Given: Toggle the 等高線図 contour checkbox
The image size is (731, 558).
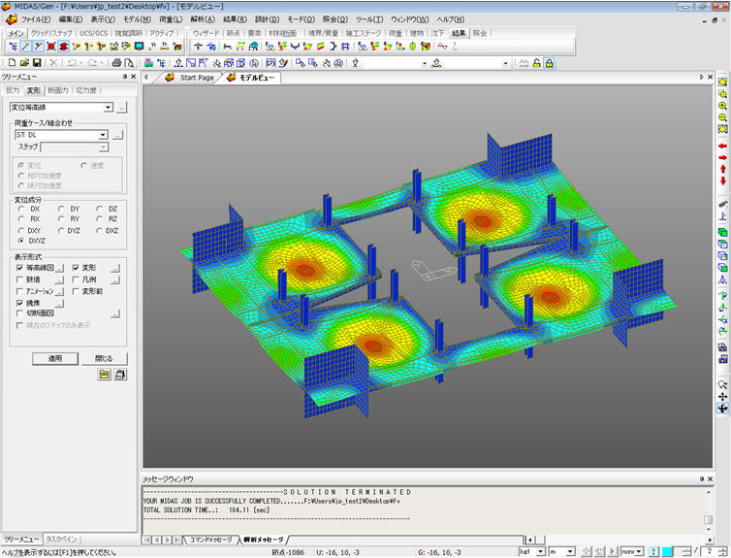Looking at the screenshot, I should 19,268.
